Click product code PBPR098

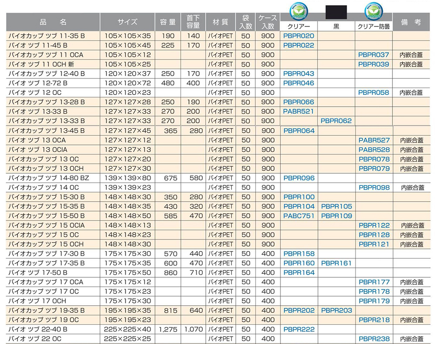374,187
